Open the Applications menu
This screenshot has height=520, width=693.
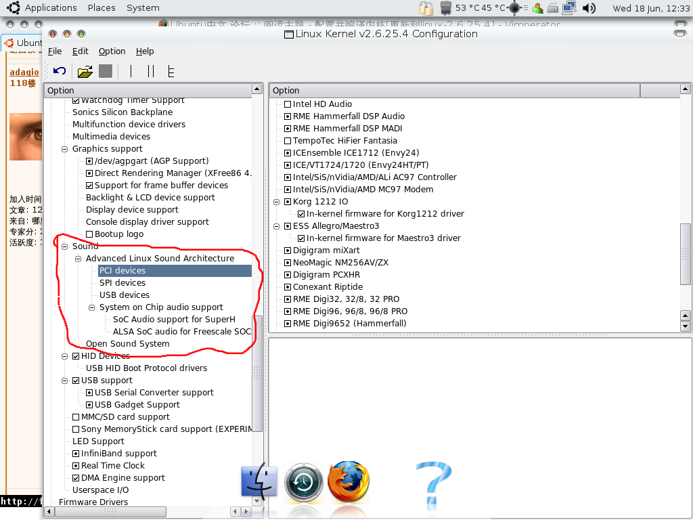(51, 8)
